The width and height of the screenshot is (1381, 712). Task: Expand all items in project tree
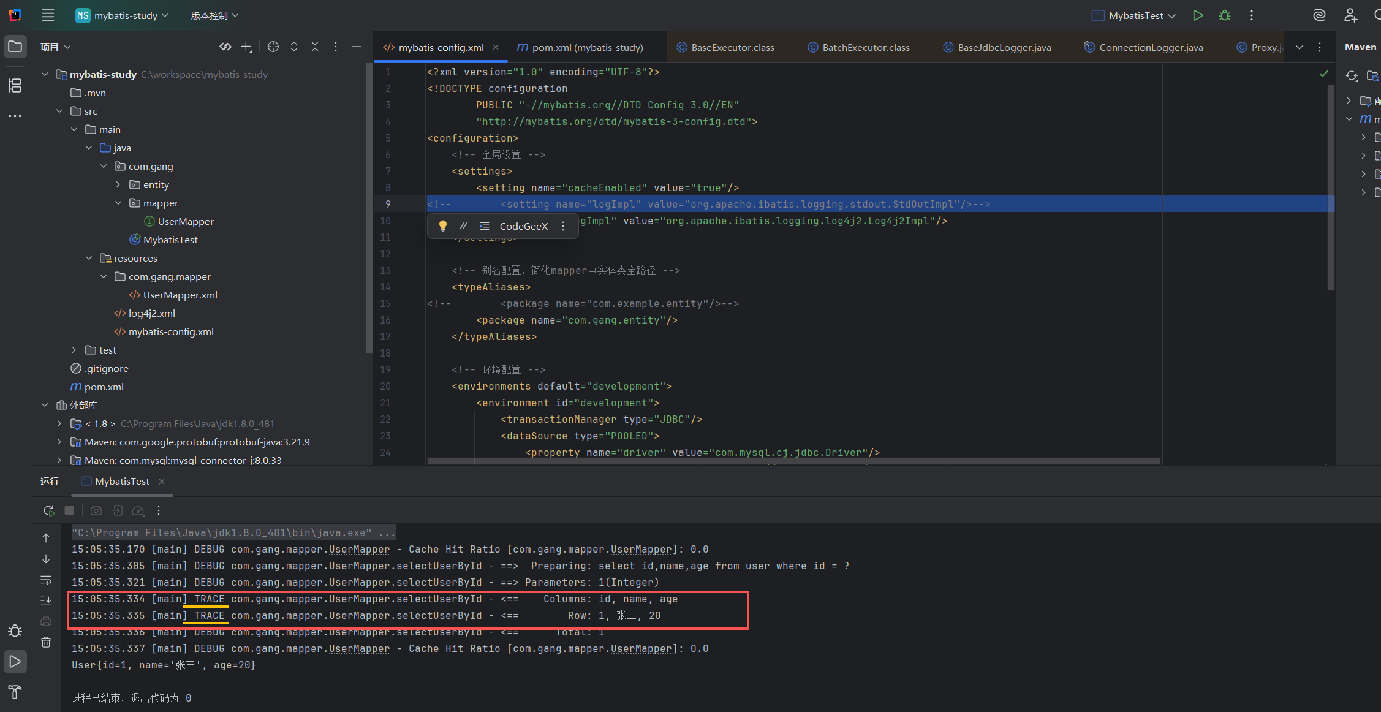(x=294, y=47)
